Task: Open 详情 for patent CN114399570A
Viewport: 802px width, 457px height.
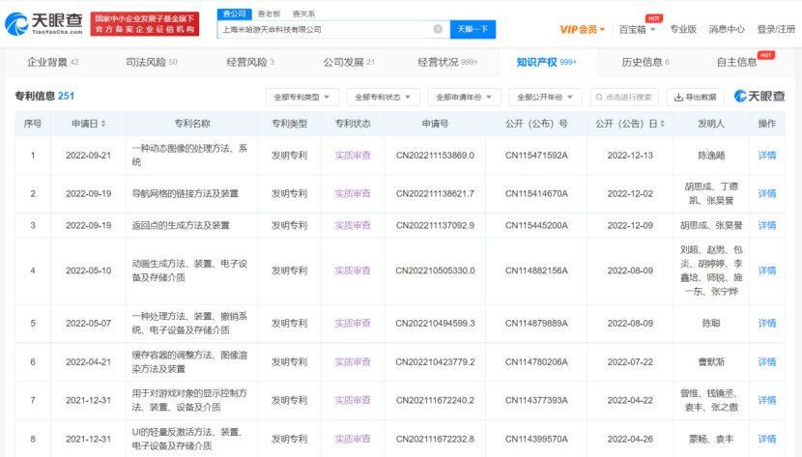Action: pos(766,439)
